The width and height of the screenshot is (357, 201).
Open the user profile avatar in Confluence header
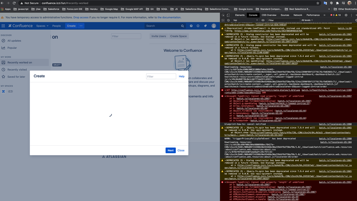(x=214, y=26)
